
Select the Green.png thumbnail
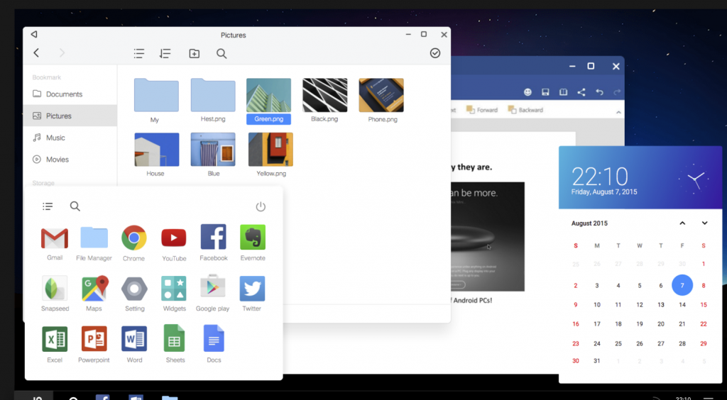(269, 95)
